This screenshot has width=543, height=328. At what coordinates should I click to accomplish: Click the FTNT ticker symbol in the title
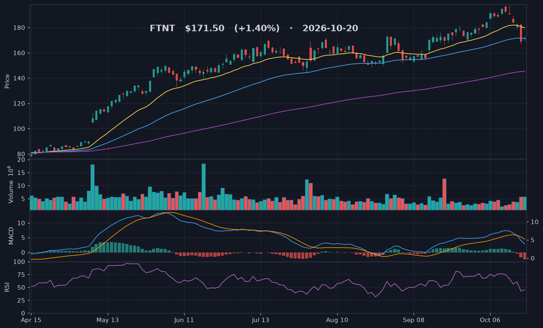click(162, 29)
